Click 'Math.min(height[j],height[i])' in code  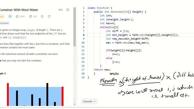(155, 35)
